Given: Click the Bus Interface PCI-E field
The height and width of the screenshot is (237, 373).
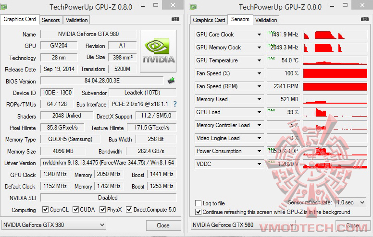Looking at the screenshot, I should coord(140,104).
